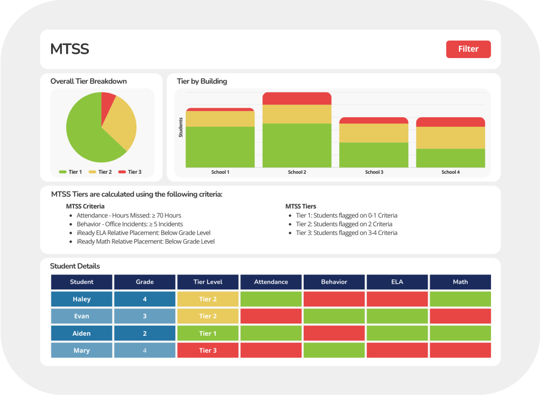The width and height of the screenshot is (540, 395).
Task: Select Mary's Tier 3 cell
Action: point(208,350)
